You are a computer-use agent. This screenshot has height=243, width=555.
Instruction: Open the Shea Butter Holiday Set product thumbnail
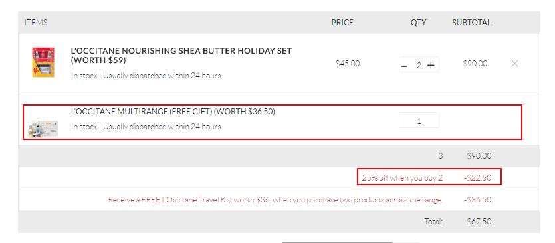point(43,62)
